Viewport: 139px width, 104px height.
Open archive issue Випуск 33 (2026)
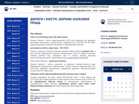pos(16,26)
